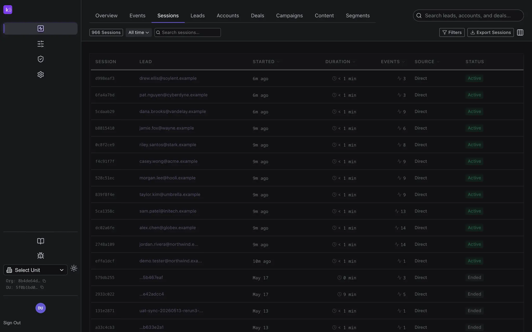Click Export Sessions button
The height and width of the screenshot is (332, 532).
point(490,32)
